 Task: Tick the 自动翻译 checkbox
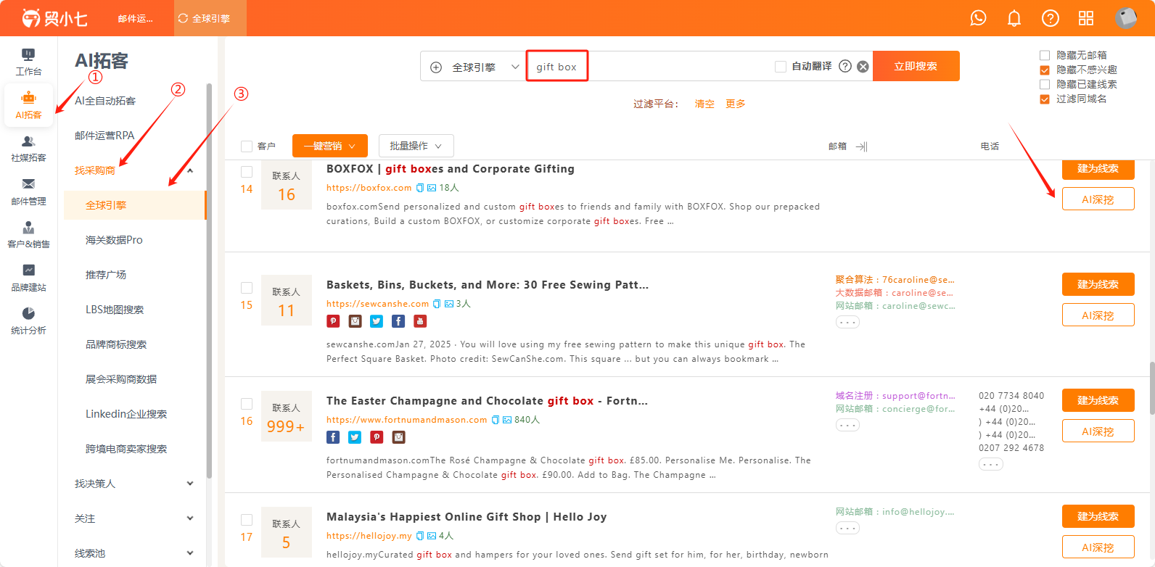click(x=781, y=67)
